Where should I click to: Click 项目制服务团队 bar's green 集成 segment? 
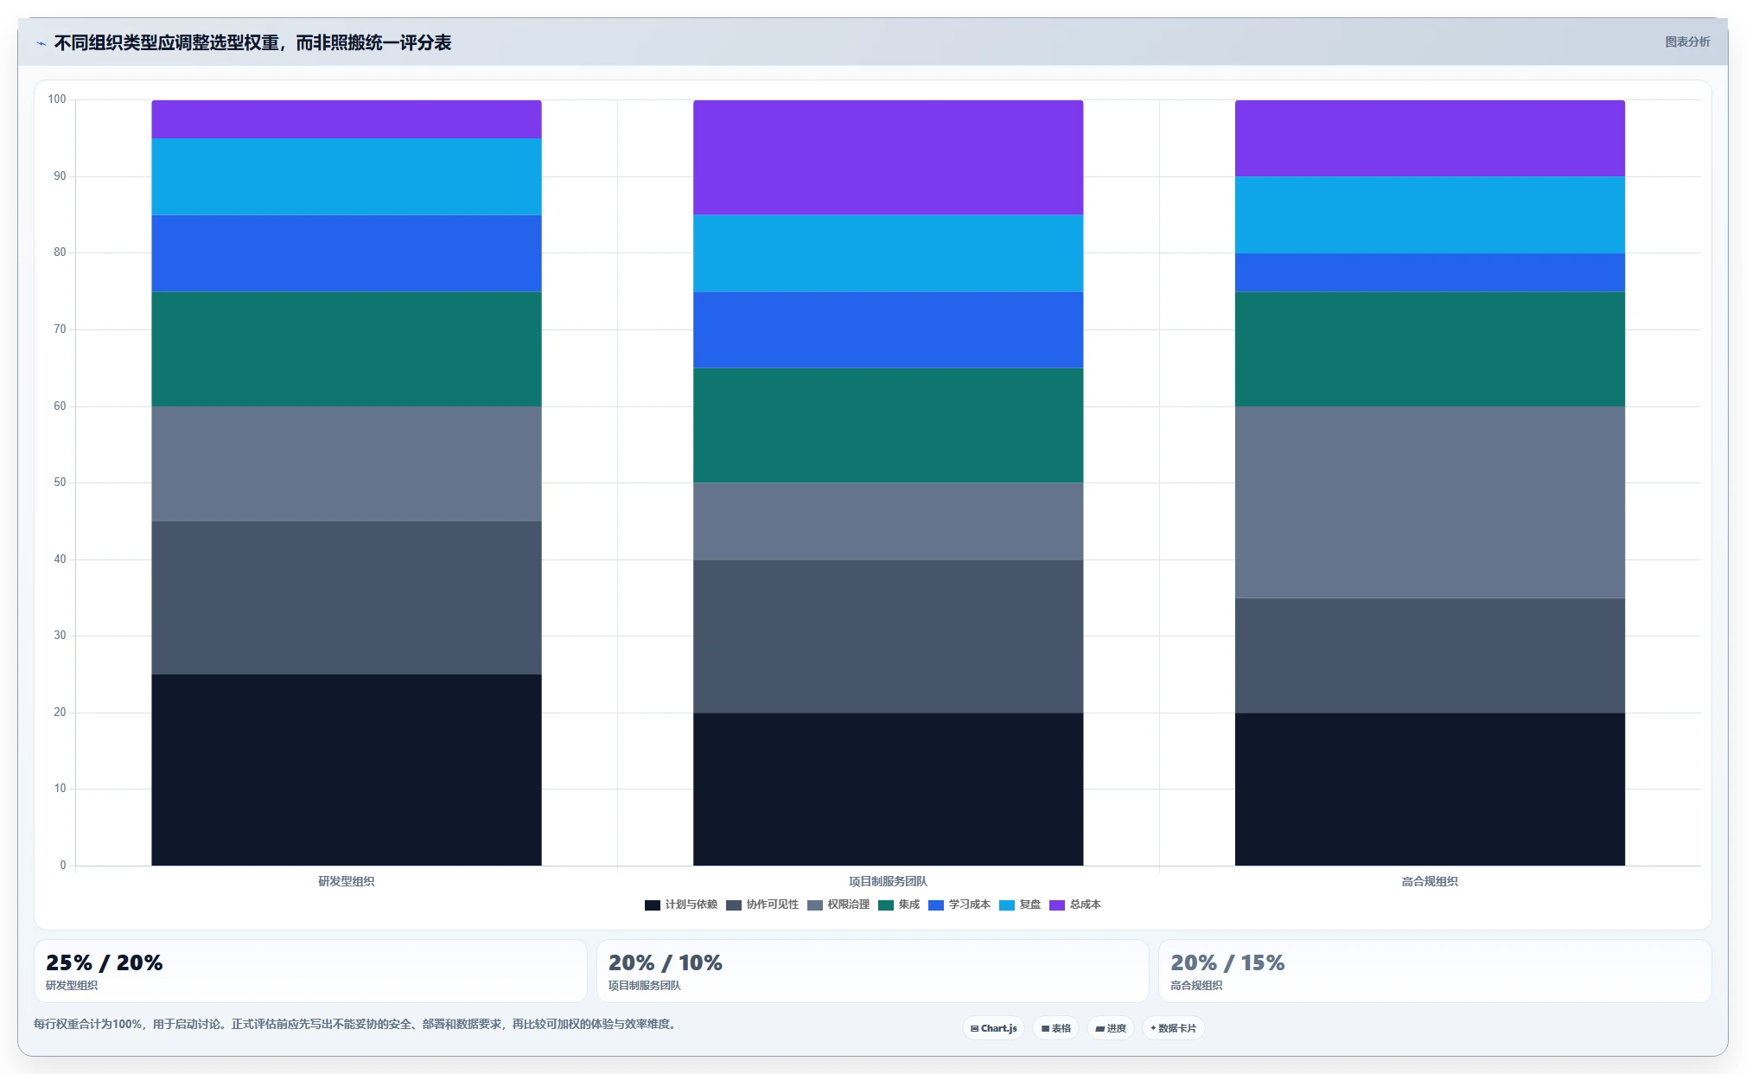888,425
